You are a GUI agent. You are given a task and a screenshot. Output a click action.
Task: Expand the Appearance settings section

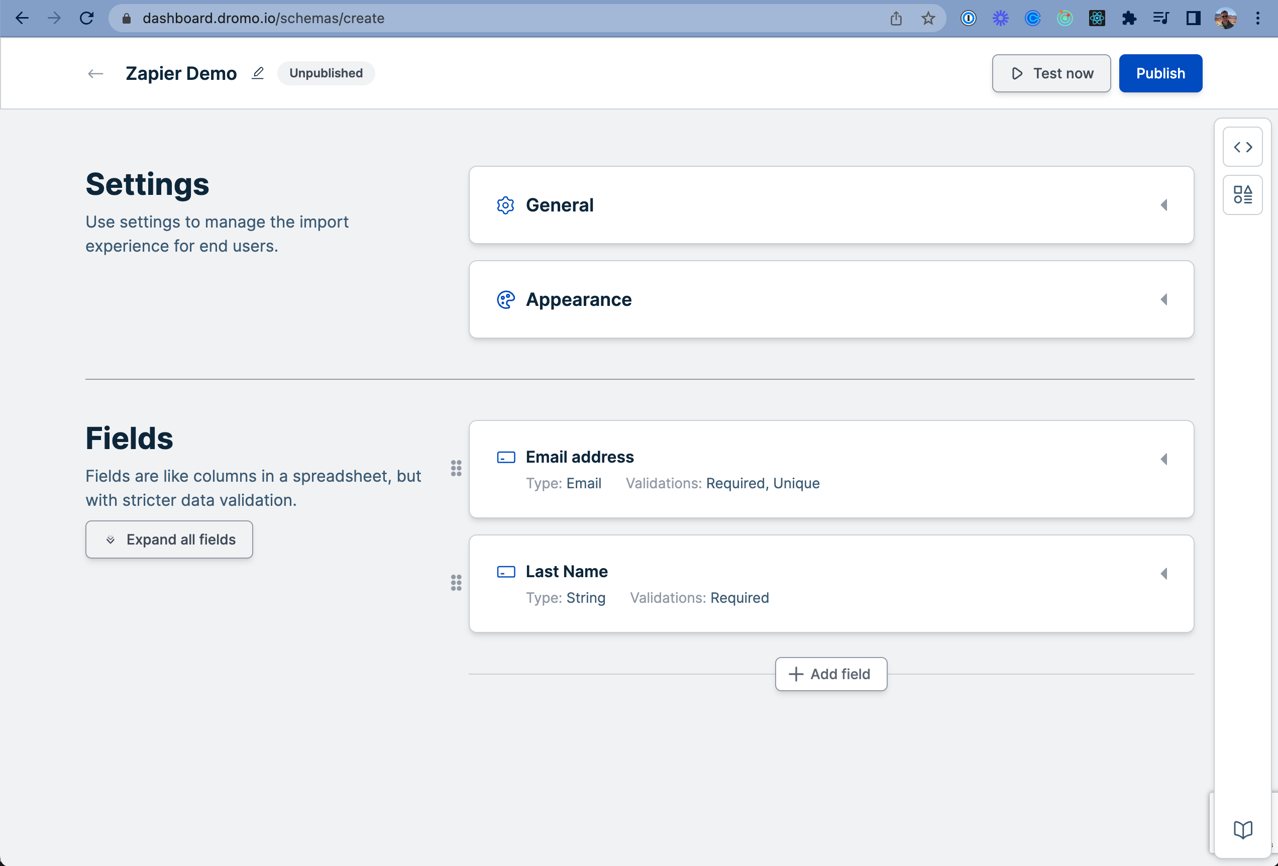tap(1163, 300)
